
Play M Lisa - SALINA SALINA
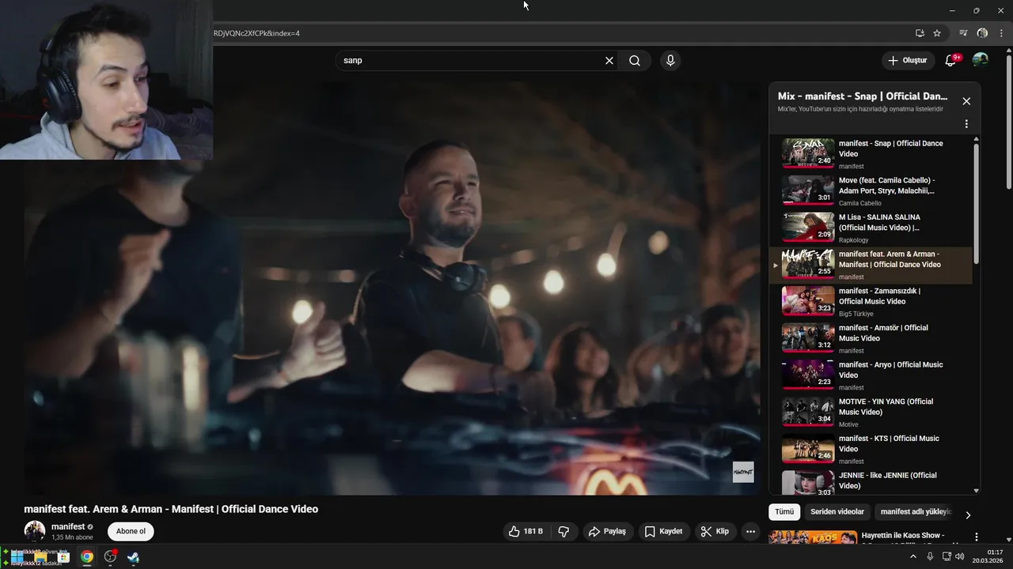[871, 228]
